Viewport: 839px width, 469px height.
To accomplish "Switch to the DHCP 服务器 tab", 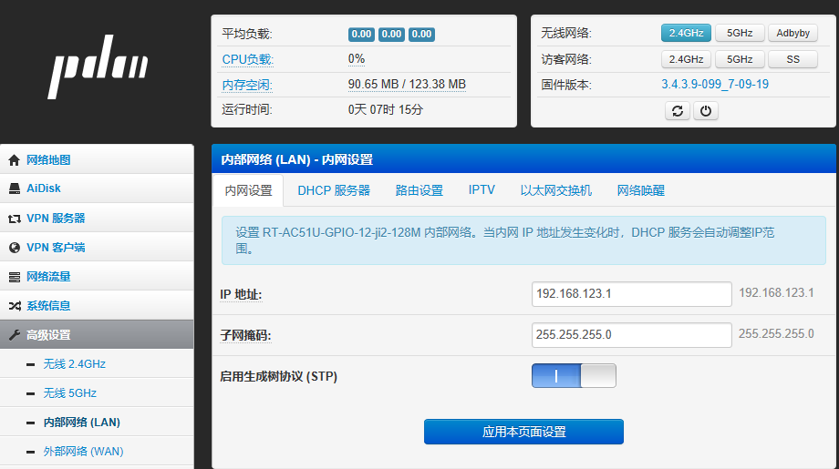I will click(x=334, y=190).
